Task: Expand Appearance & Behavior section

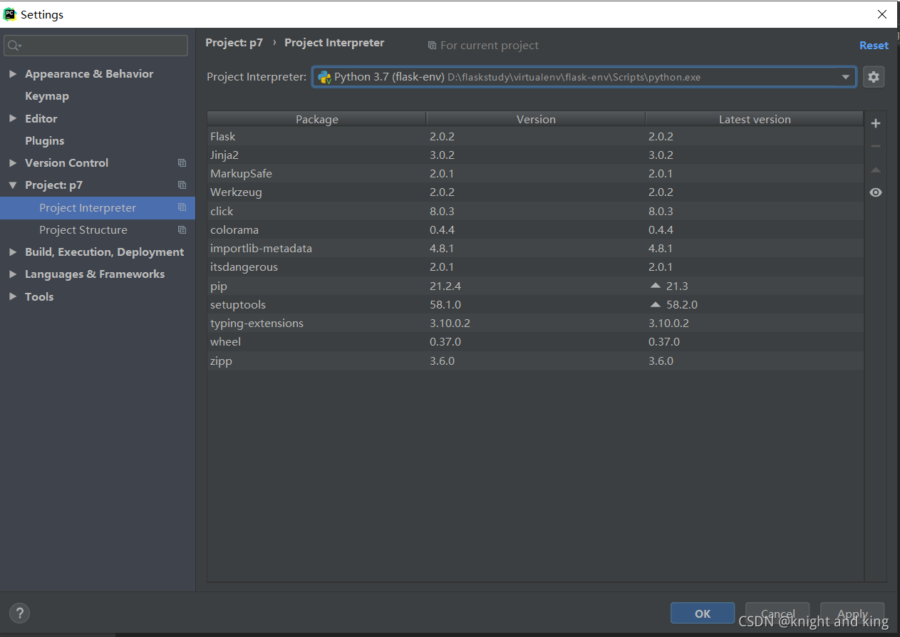Action: (x=13, y=74)
